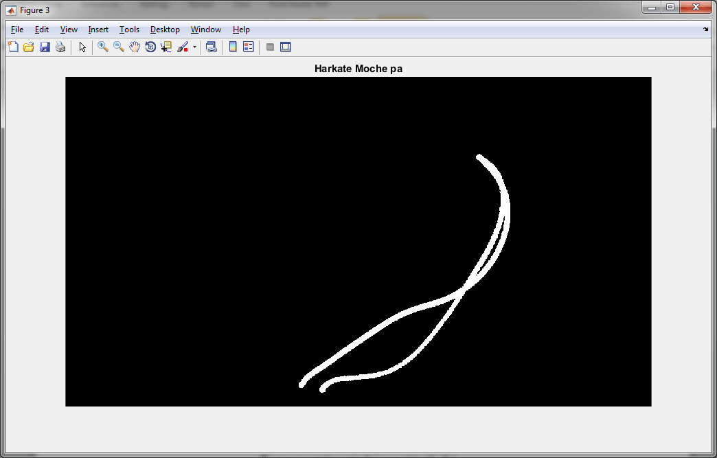Click the MATLAB icon in the title bar
The width and height of the screenshot is (717, 458).
click(x=11, y=10)
